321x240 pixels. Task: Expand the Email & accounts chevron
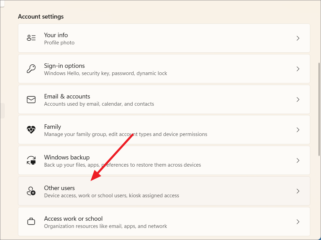298,100
